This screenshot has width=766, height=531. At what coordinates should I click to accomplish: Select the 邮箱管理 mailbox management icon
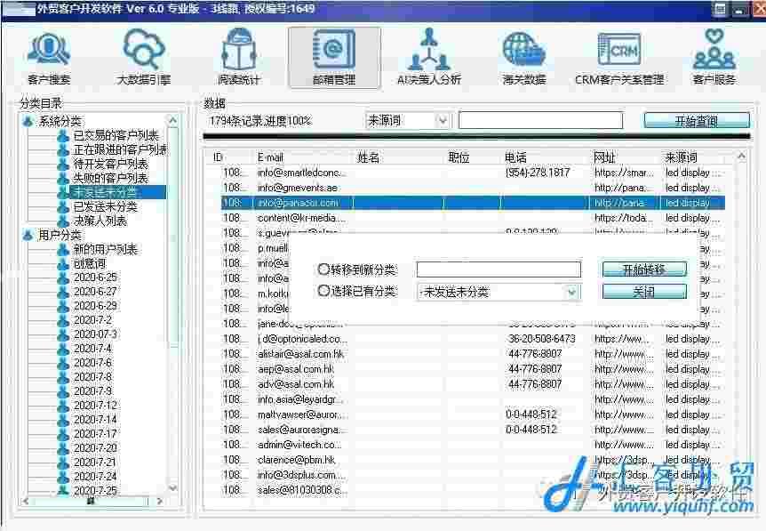(334, 57)
